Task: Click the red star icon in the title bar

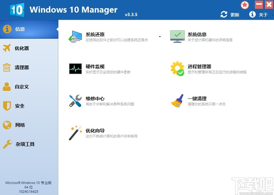Action: (244, 5)
